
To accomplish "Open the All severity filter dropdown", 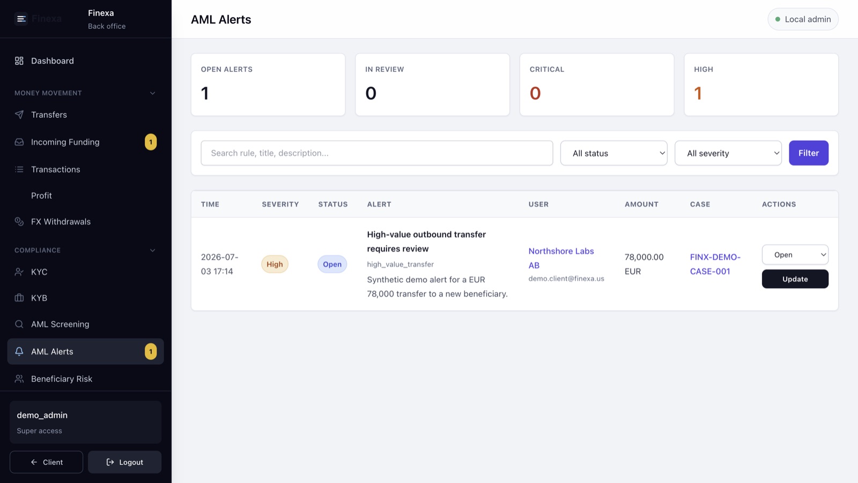I will (x=728, y=153).
